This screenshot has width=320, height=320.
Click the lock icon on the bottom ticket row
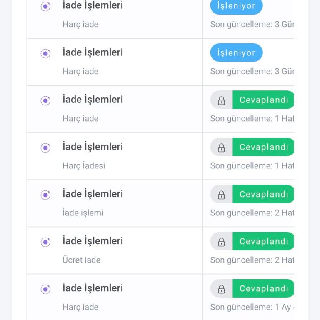[221, 289]
